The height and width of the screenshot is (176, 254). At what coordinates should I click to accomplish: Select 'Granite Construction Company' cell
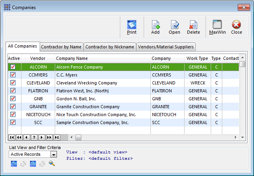tap(103, 107)
